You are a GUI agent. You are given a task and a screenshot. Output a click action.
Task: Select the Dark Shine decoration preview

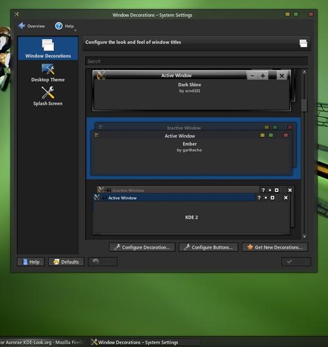pos(192,91)
